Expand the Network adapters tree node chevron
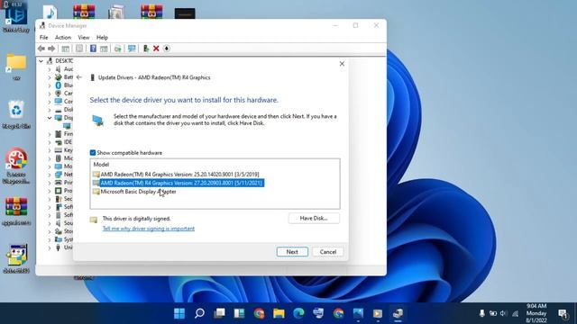 point(50,175)
